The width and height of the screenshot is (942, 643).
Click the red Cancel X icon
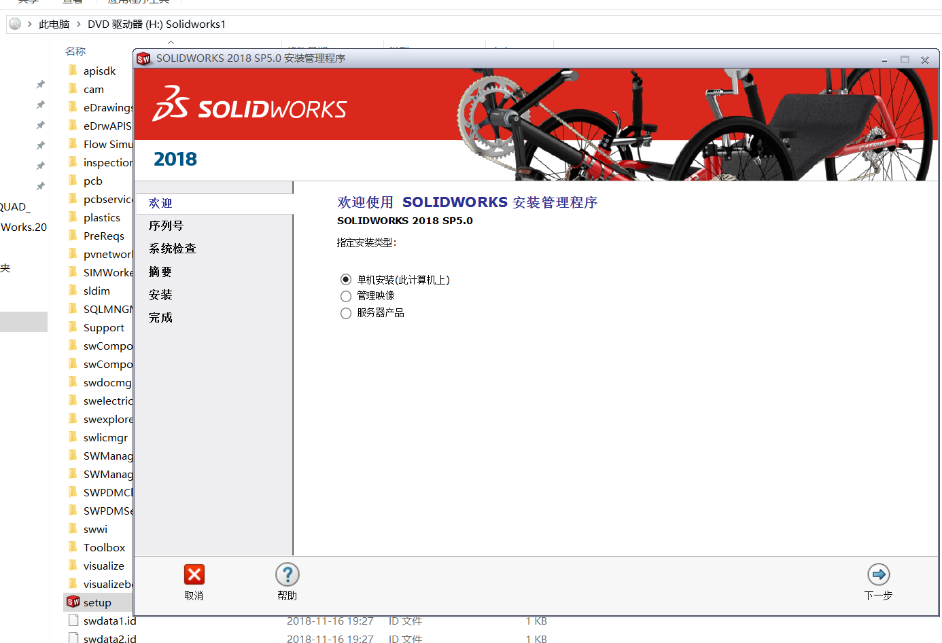pos(194,574)
